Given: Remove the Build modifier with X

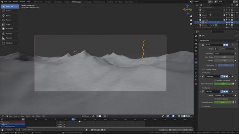Looking at the screenshot, I should [232, 45].
